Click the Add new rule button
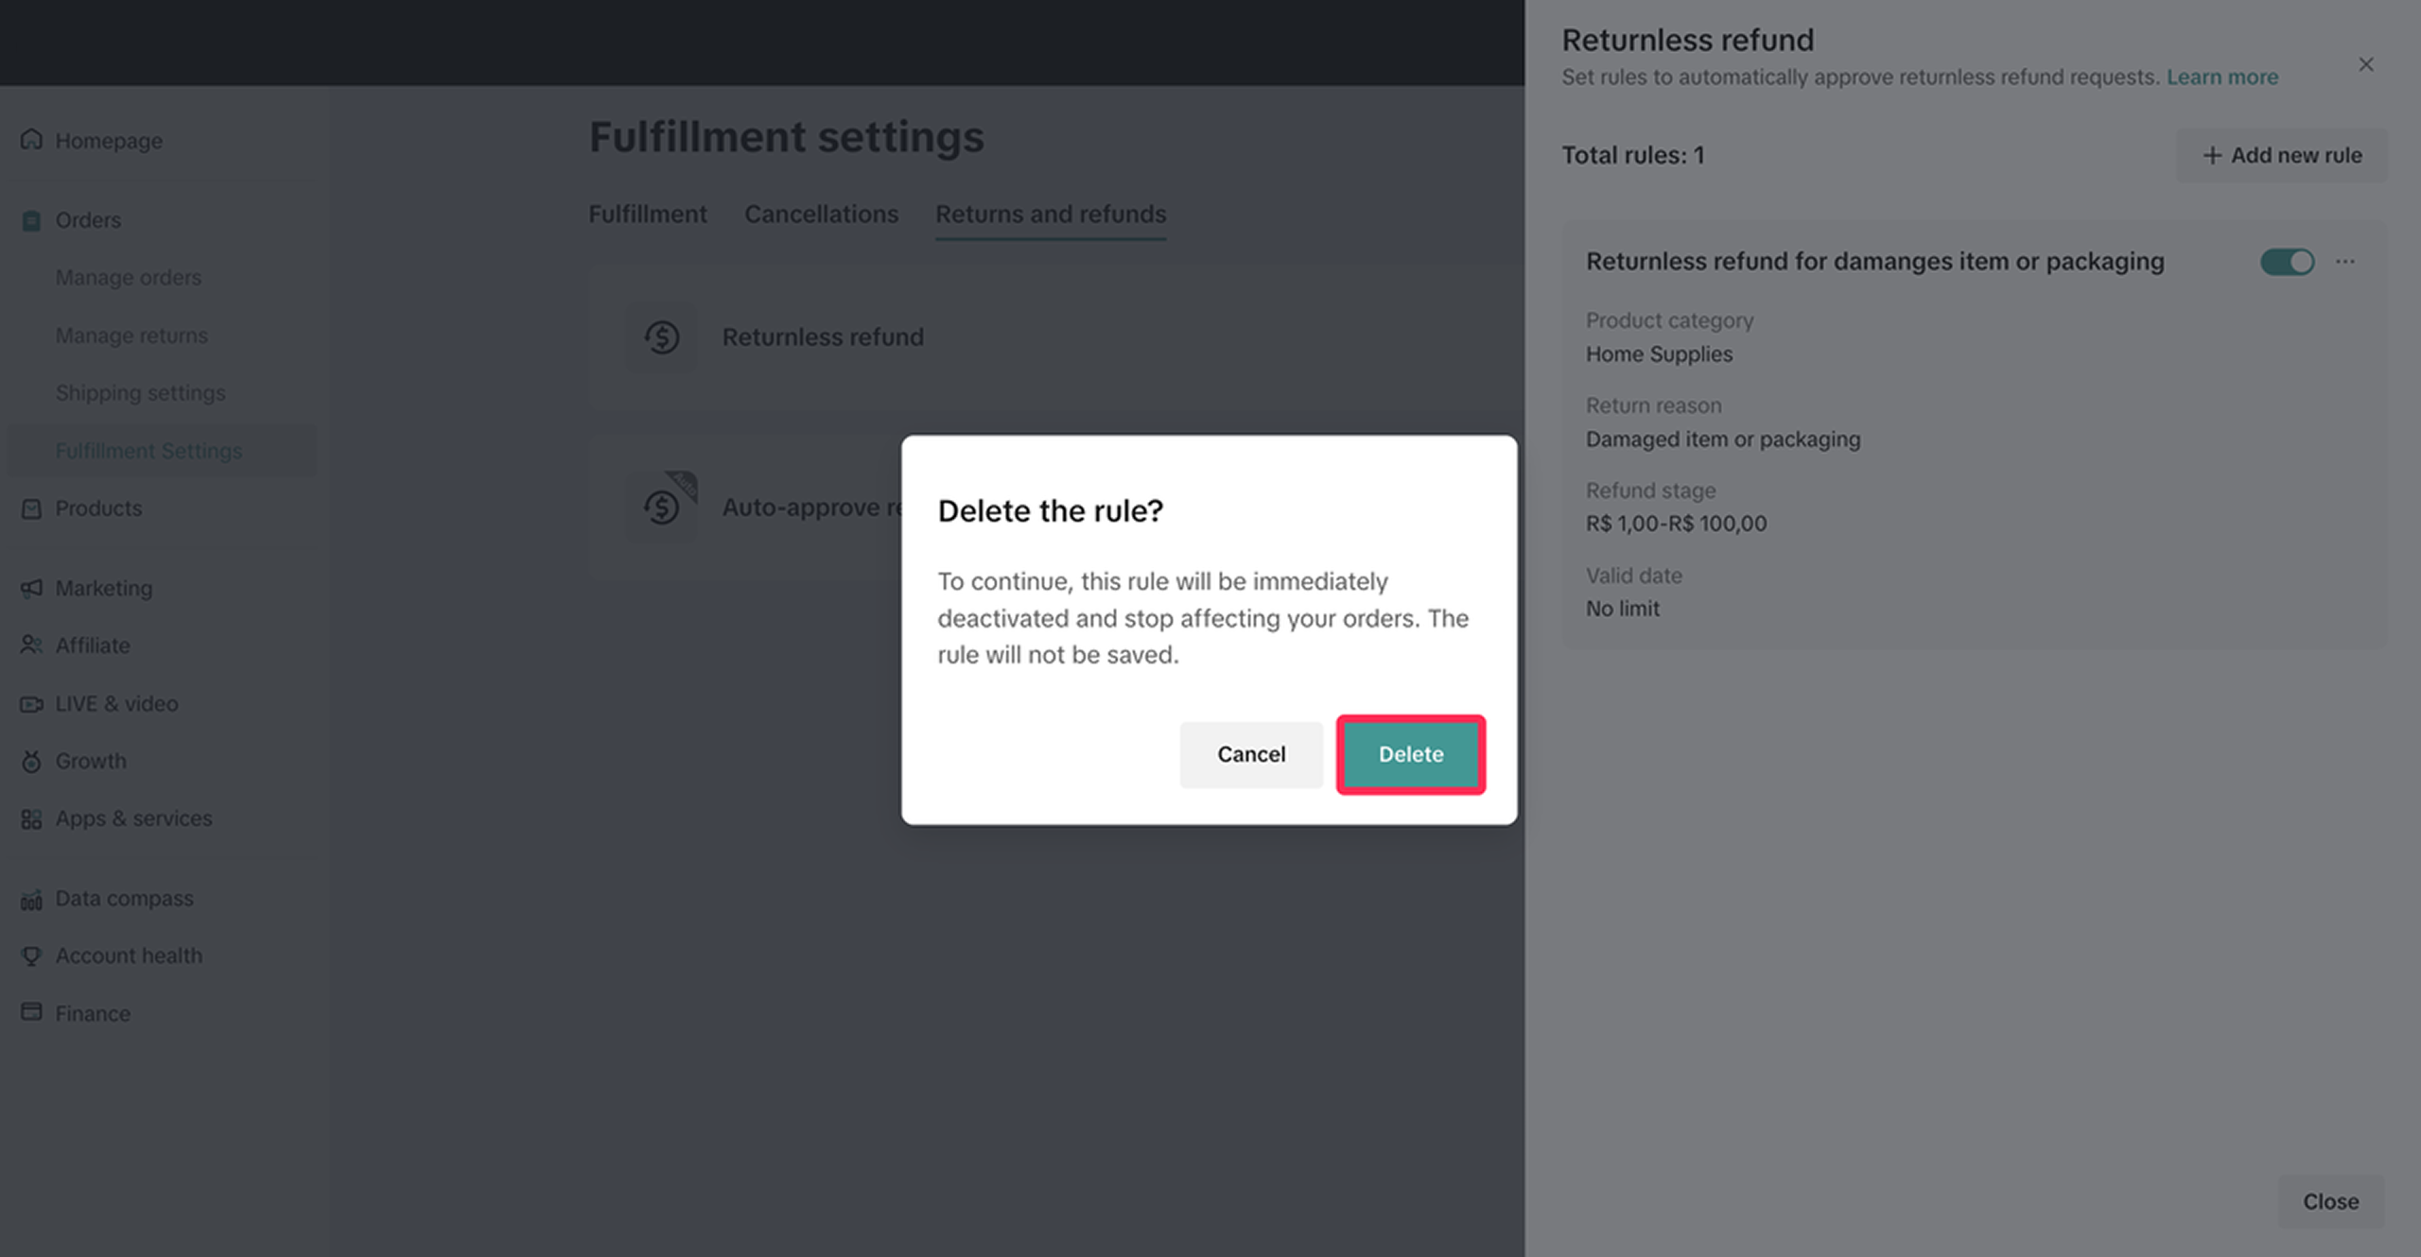This screenshot has height=1257, width=2421. pyautogui.click(x=2282, y=155)
